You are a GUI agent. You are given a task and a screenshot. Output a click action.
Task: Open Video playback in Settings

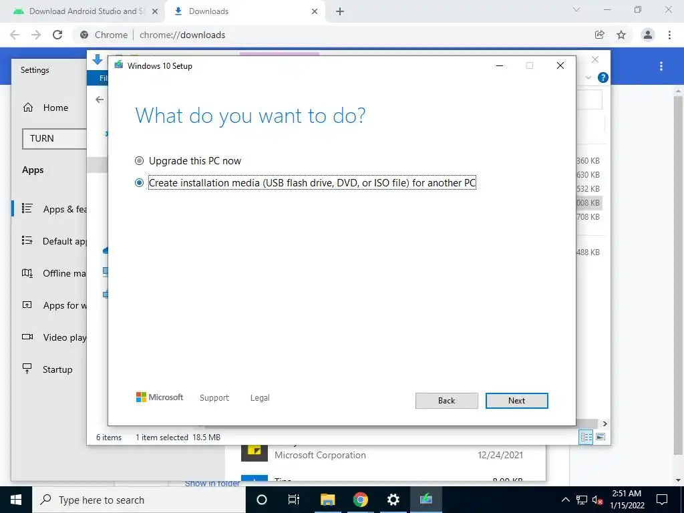click(54, 337)
